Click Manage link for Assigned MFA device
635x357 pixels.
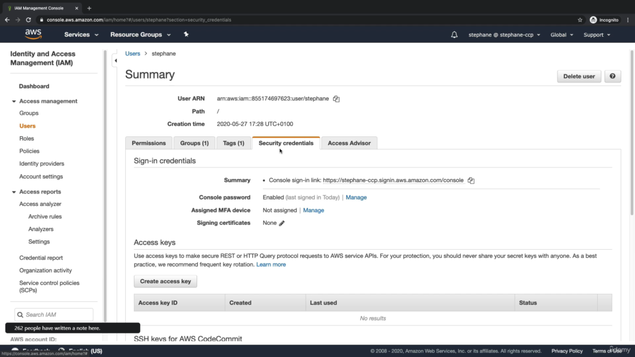pos(313,210)
